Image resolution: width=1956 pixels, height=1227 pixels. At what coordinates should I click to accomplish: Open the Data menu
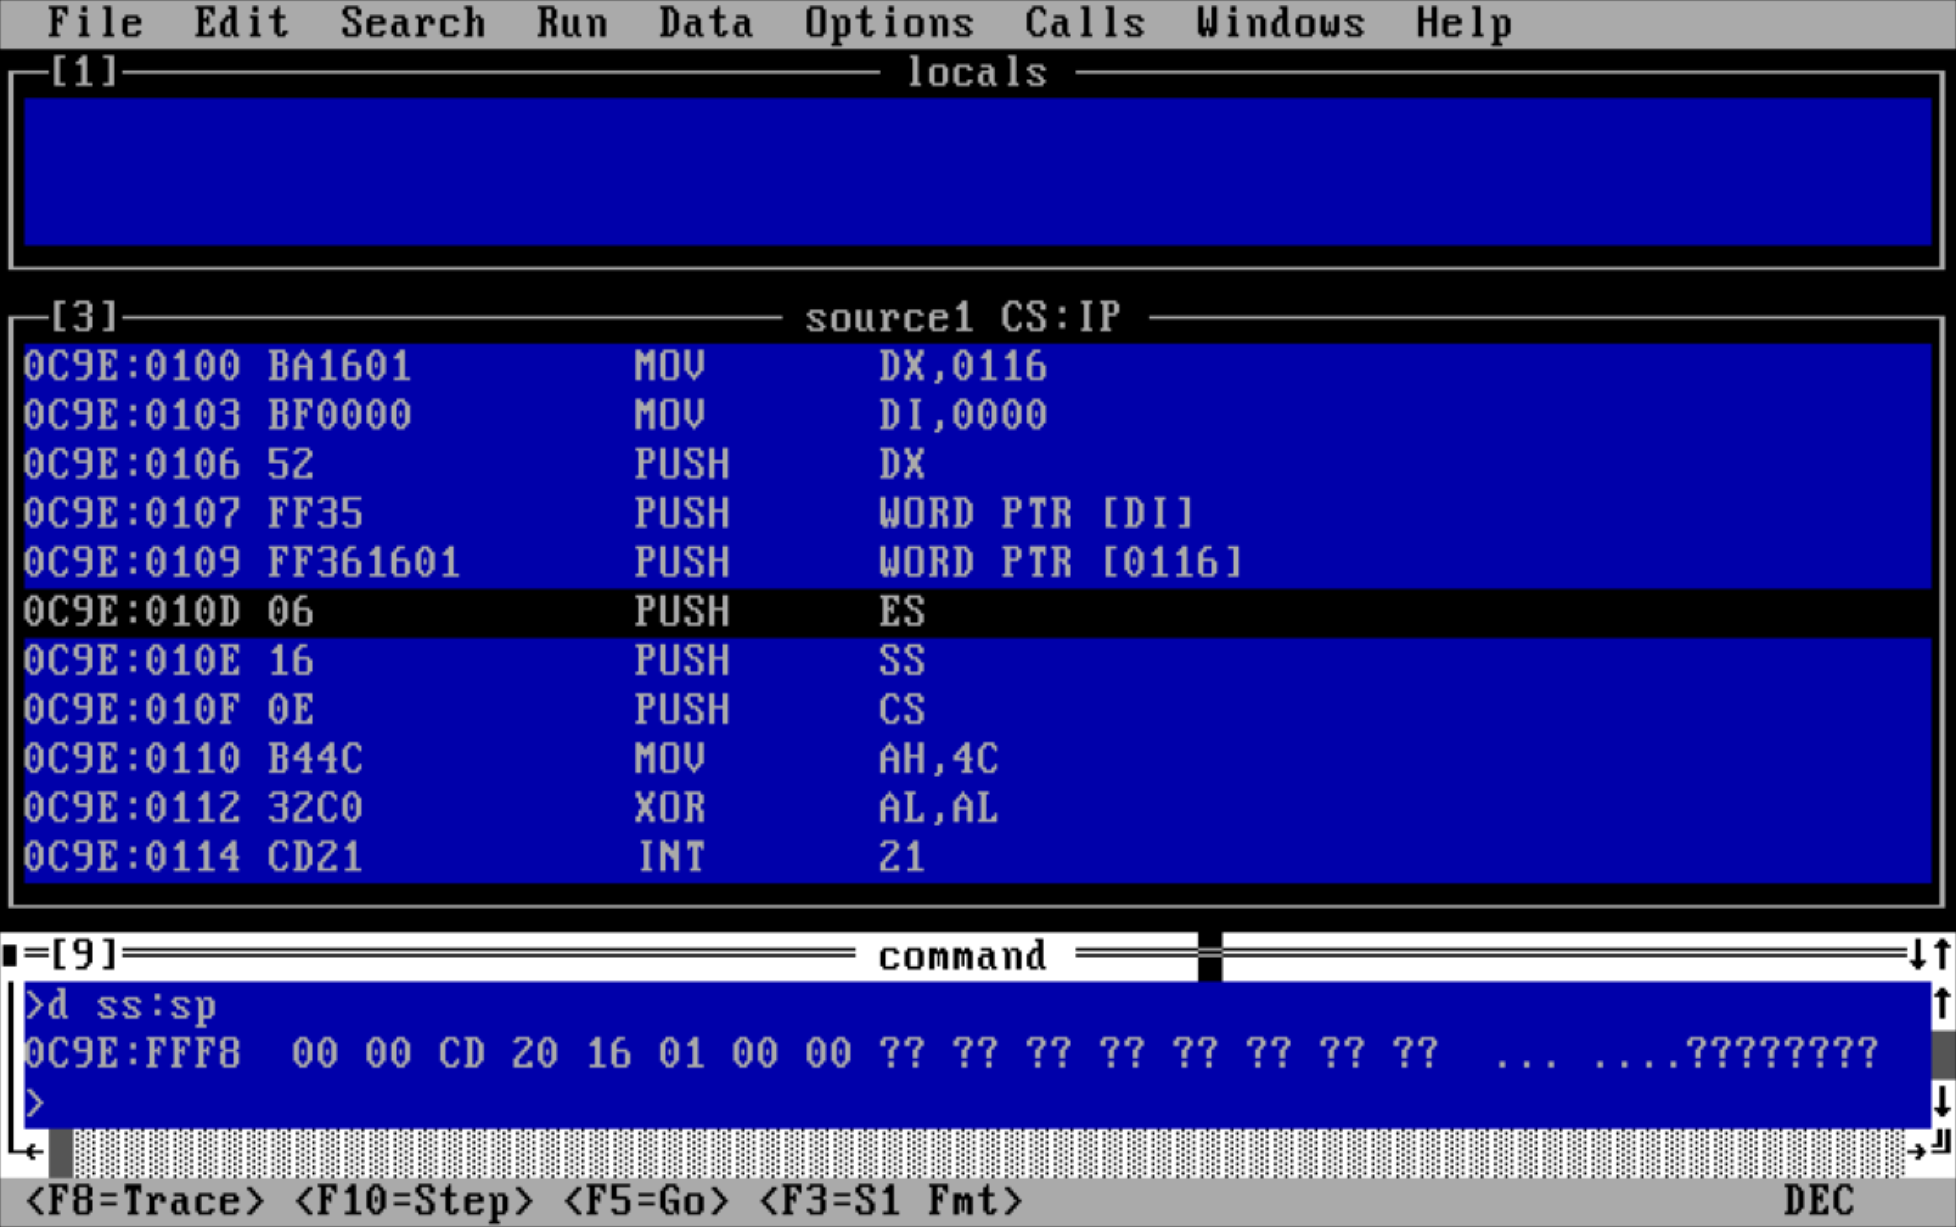click(706, 23)
